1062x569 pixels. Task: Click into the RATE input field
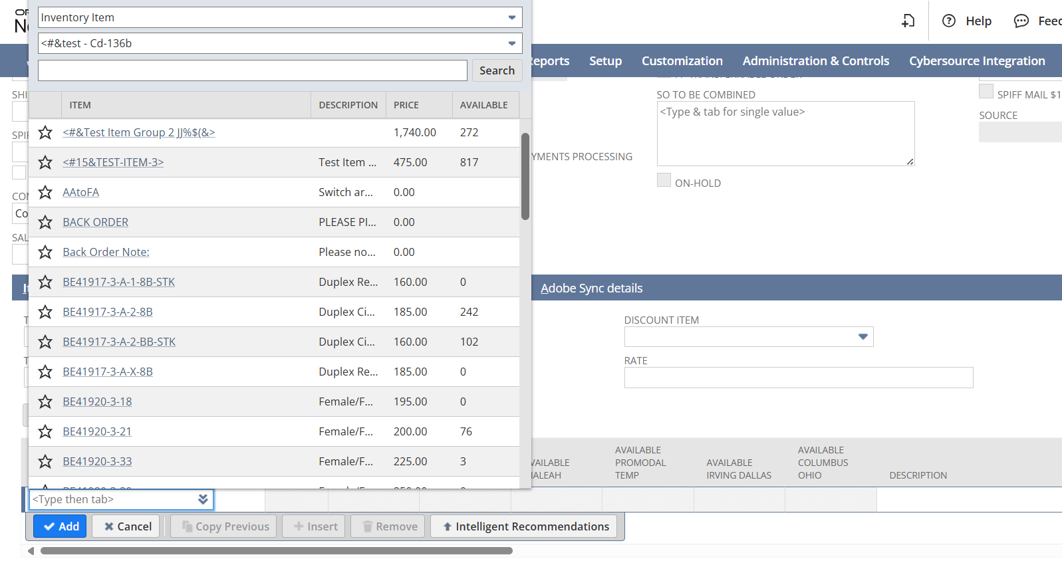pos(798,378)
